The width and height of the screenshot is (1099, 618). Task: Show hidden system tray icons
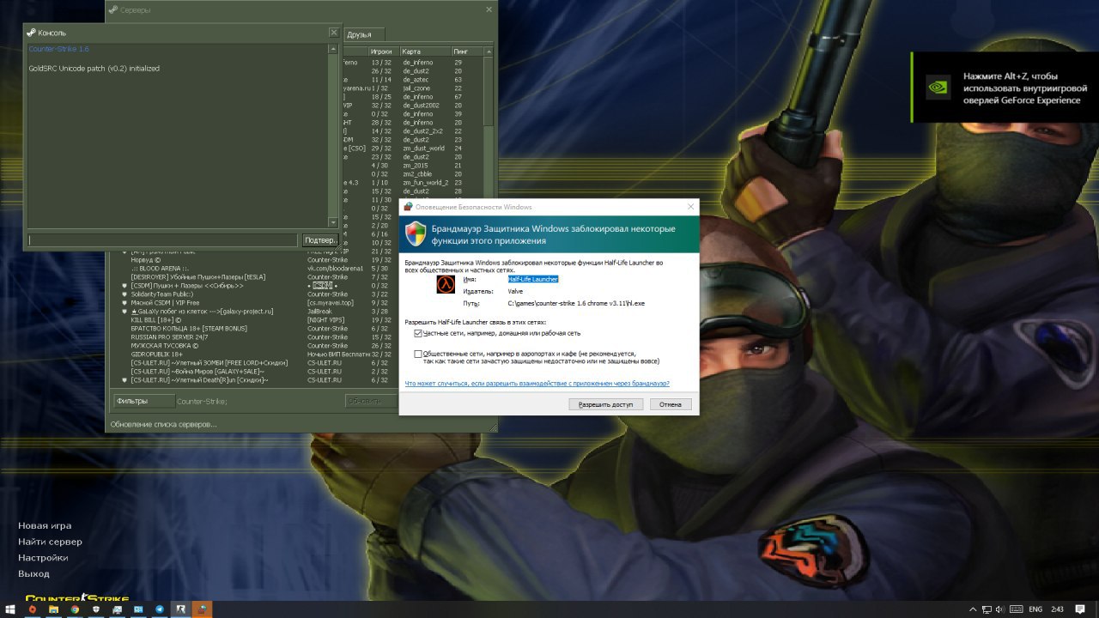tap(973, 609)
